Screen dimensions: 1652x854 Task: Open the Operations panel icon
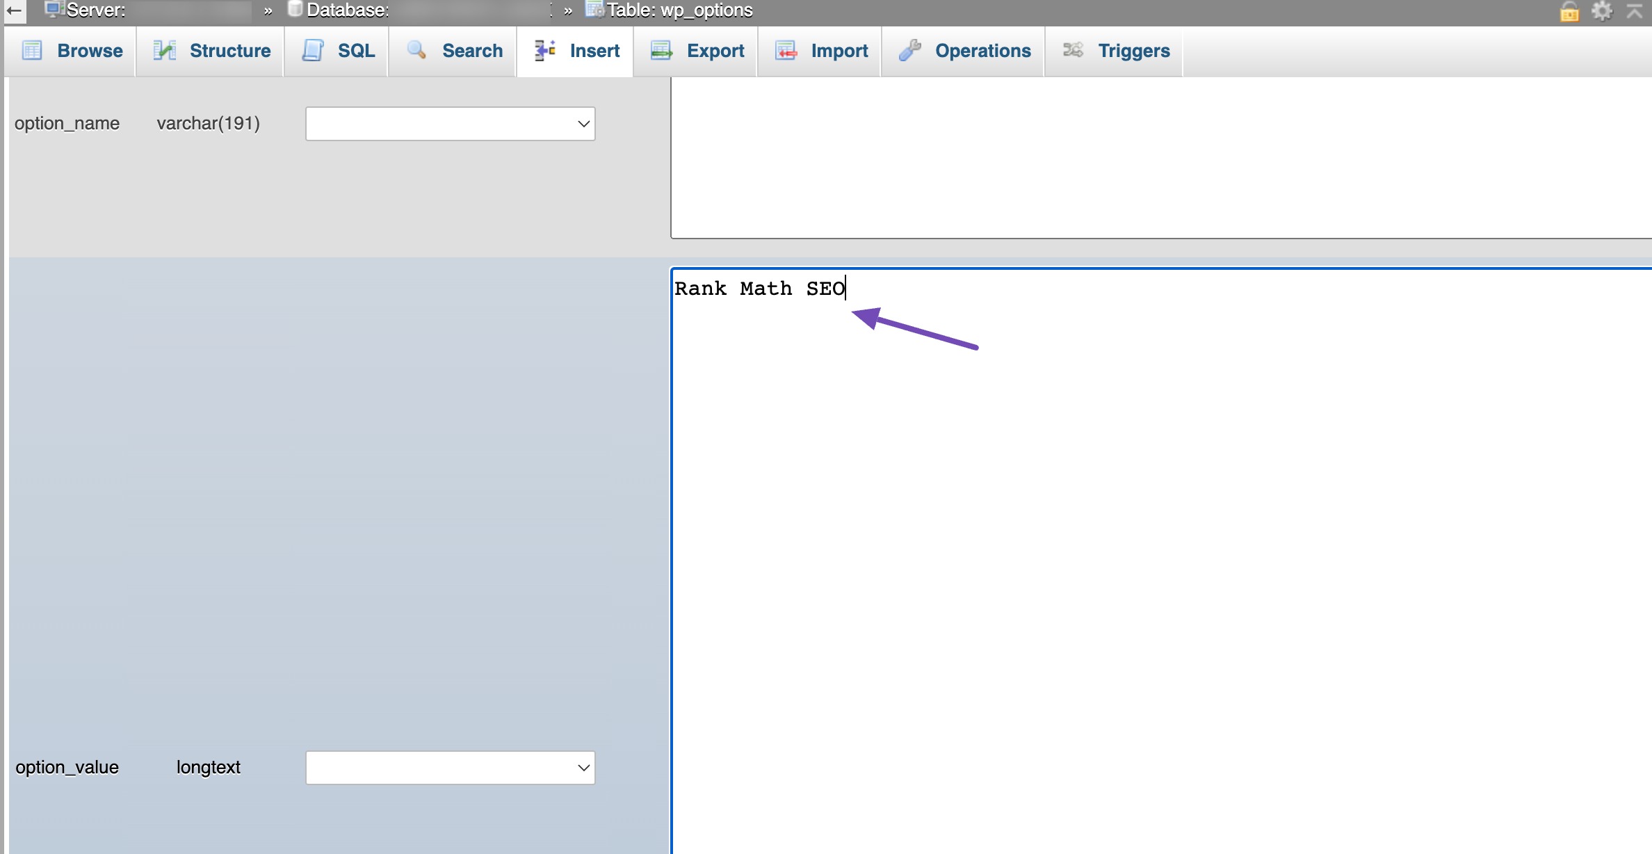coord(909,49)
